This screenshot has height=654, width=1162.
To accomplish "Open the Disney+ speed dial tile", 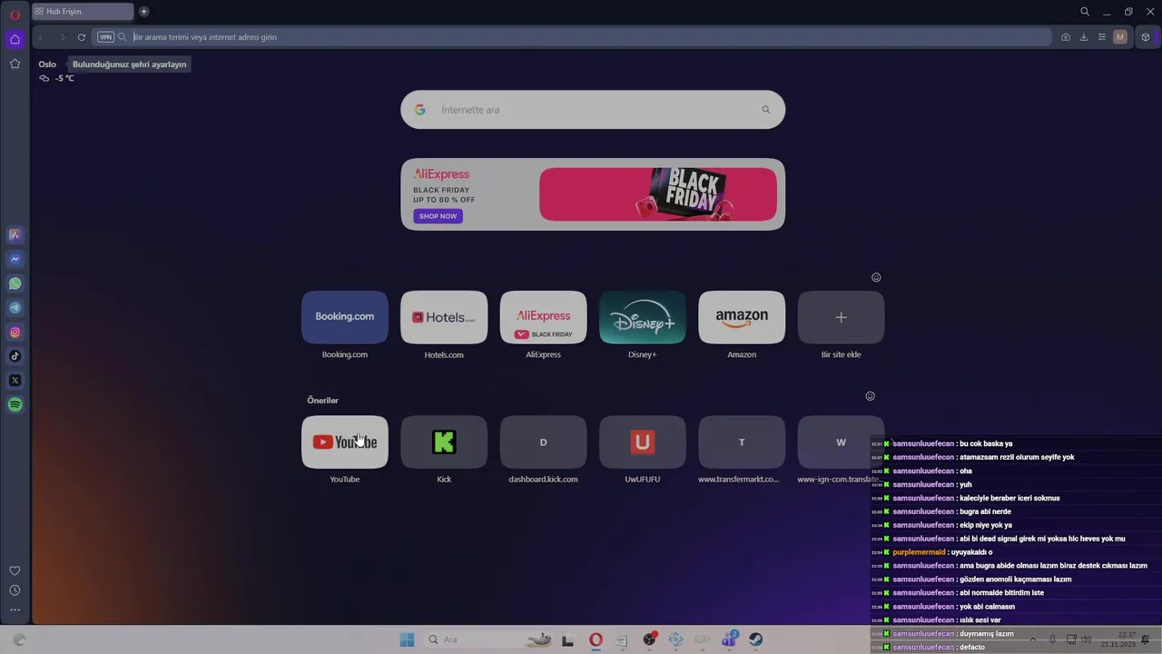I will tap(643, 317).
